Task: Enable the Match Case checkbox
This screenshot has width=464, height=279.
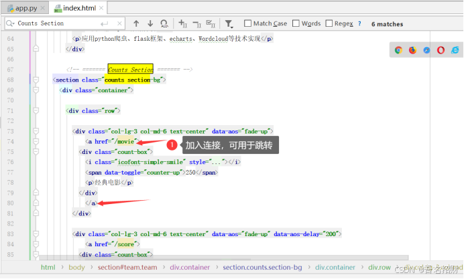Action: point(247,23)
